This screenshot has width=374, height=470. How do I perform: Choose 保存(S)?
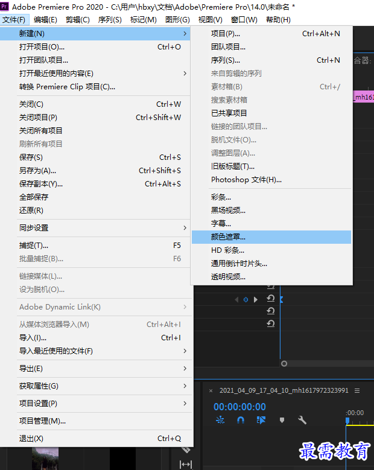click(x=95, y=157)
